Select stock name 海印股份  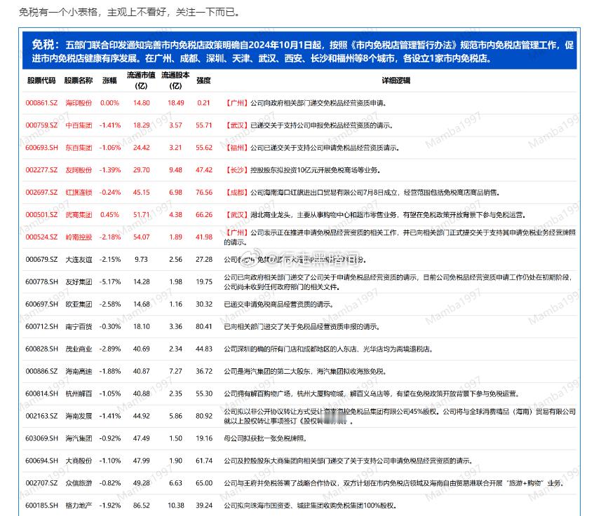click(x=79, y=103)
